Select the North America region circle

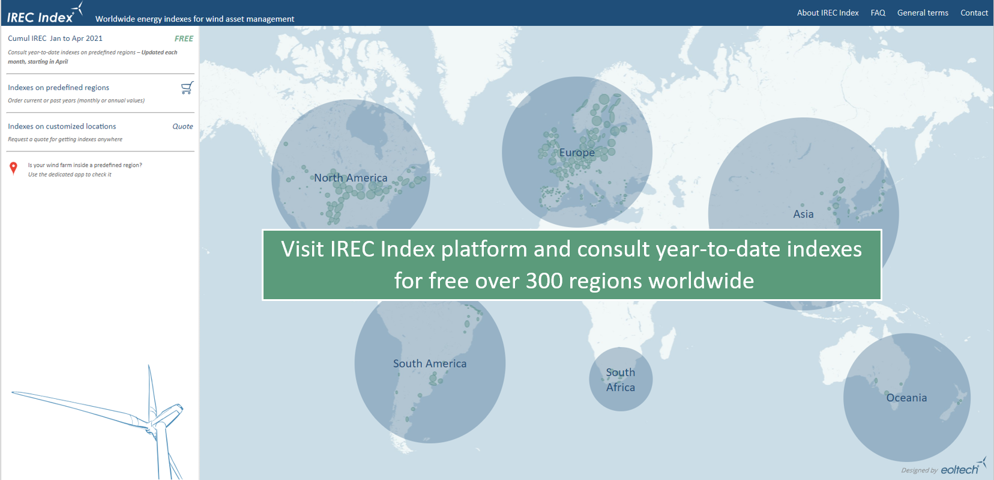tap(351, 178)
